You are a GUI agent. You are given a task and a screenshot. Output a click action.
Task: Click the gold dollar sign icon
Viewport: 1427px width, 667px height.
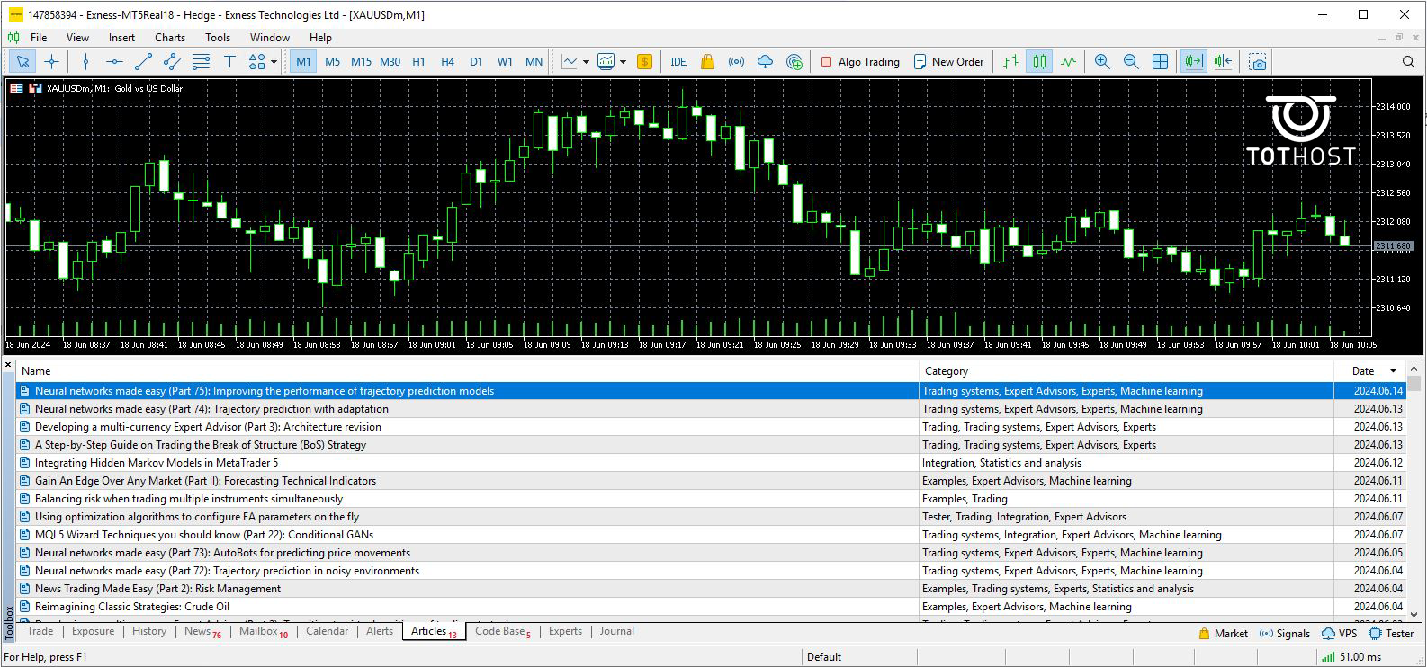(x=644, y=61)
